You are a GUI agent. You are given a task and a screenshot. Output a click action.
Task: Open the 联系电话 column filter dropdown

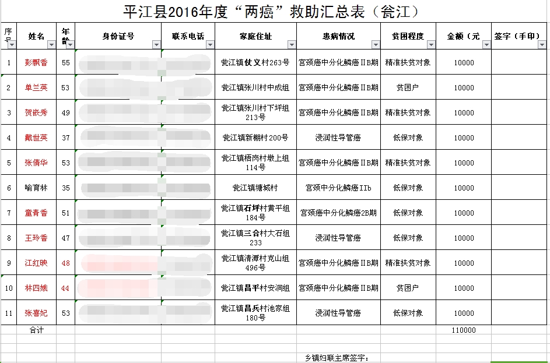pyautogui.click(x=209, y=45)
